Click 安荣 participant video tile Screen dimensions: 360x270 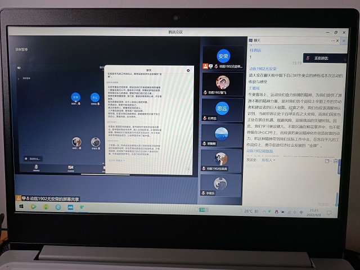pos(223,57)
